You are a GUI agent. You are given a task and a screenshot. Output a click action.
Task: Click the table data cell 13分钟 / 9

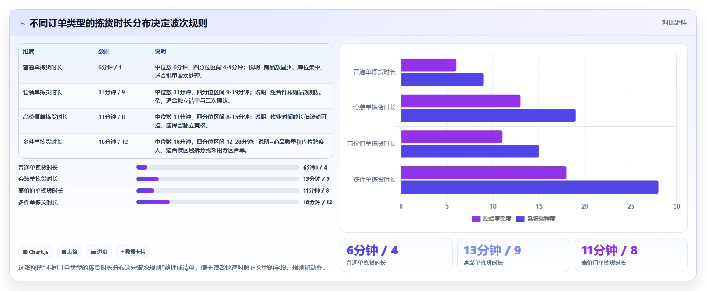111,92
